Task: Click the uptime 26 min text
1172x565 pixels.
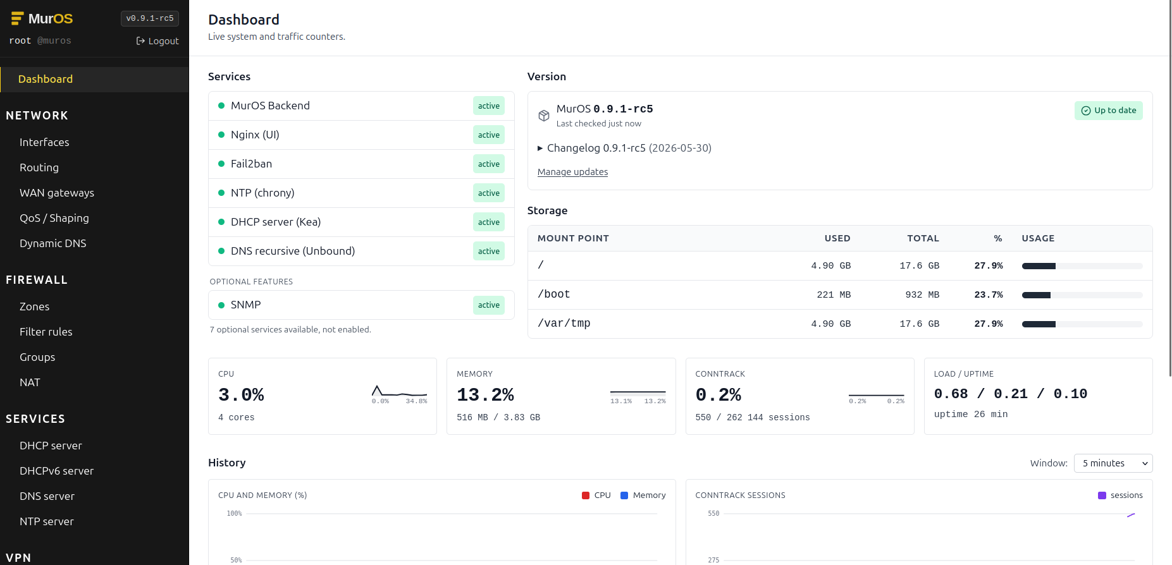Action: (x=971, y=415)
